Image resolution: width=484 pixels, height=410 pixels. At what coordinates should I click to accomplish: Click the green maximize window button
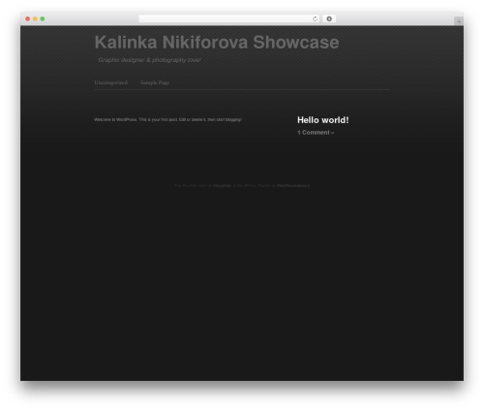point(43,18)
